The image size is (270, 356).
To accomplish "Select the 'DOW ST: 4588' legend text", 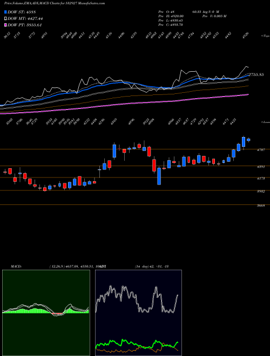I will tap(22, 12).
